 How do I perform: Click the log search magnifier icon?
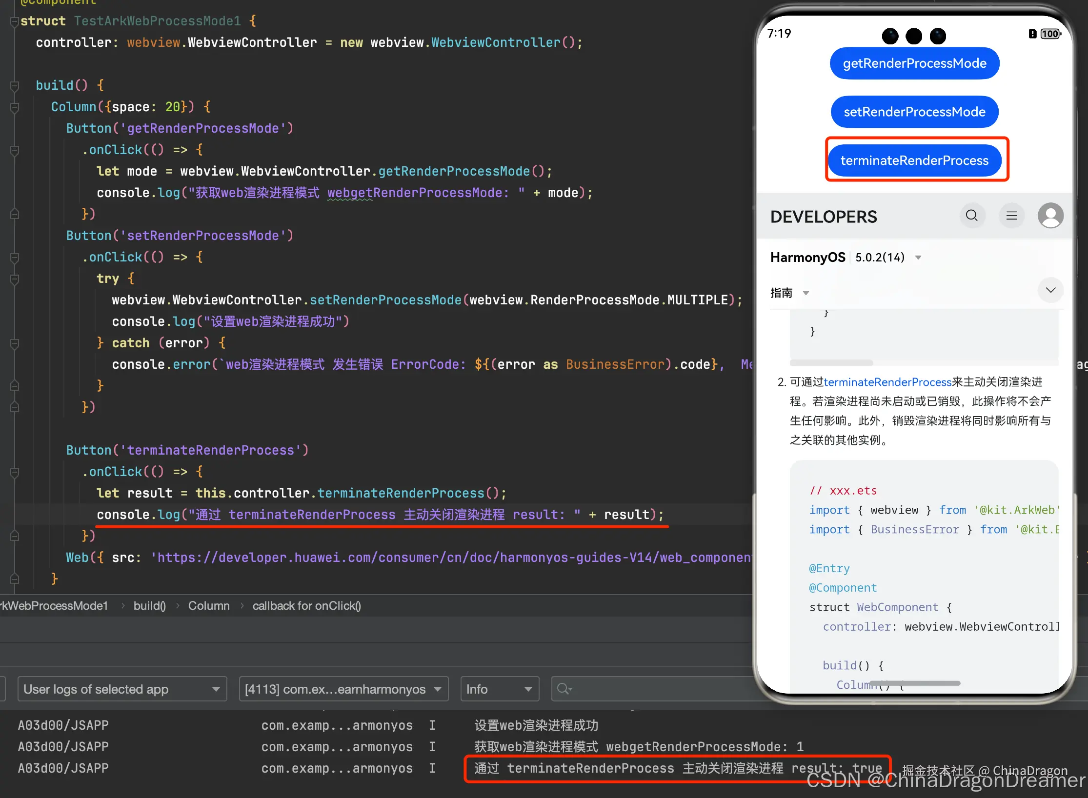pyautogui.click(x=564, y=689)
